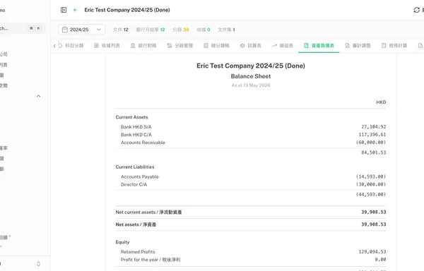Toggle the sidebar panel icon
424x271 pixels.
(64, 10)
